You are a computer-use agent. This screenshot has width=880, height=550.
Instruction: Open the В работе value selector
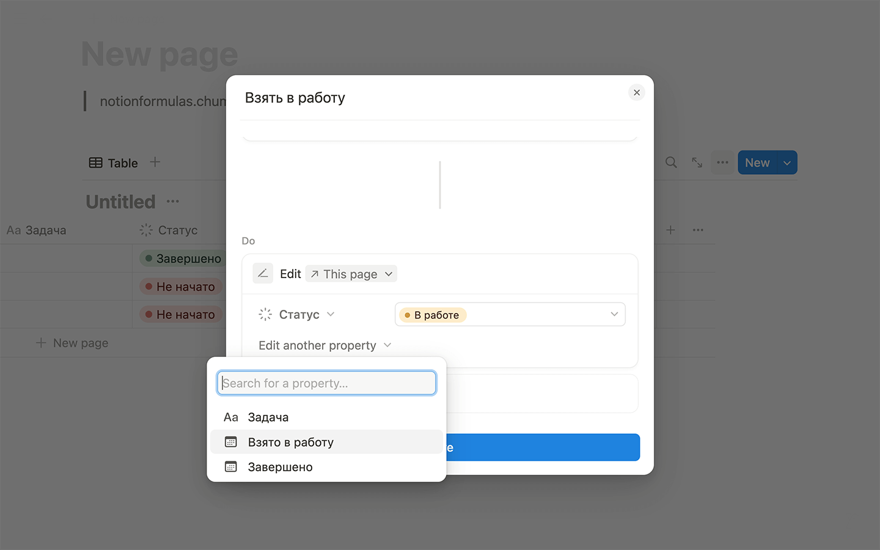pos(510,314)
